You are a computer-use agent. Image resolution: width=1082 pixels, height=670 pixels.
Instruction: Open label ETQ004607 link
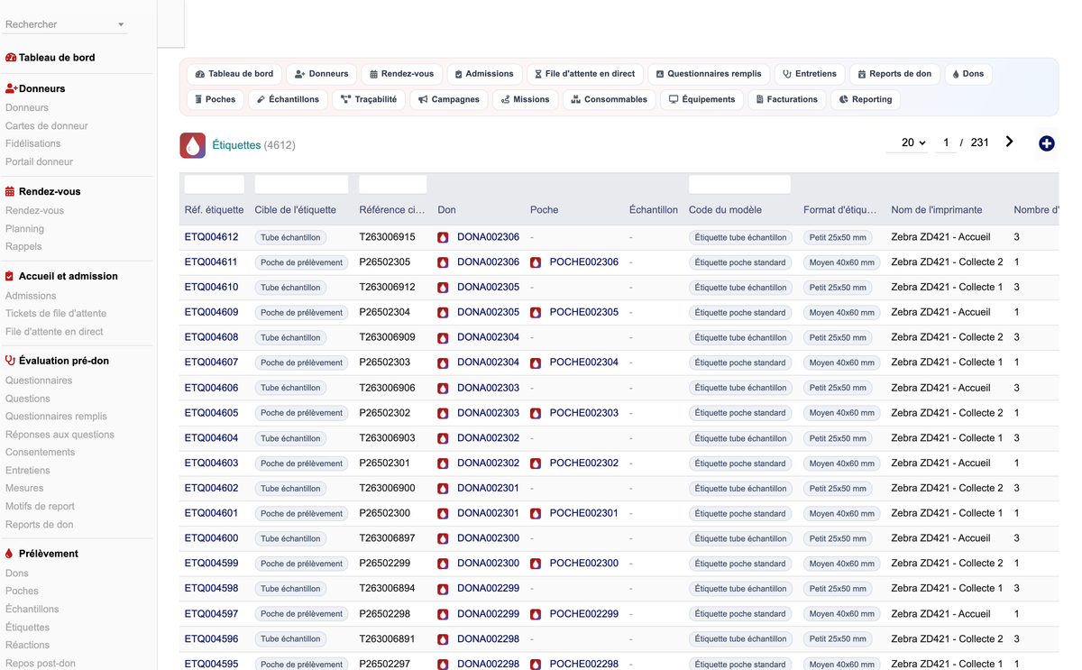(x=212, y=363)
